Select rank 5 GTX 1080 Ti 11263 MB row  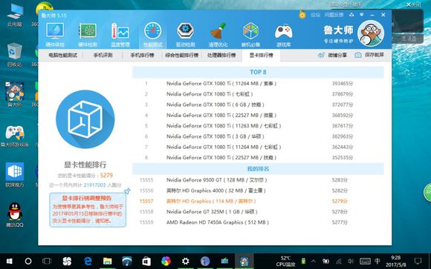[x=258, y=126]
